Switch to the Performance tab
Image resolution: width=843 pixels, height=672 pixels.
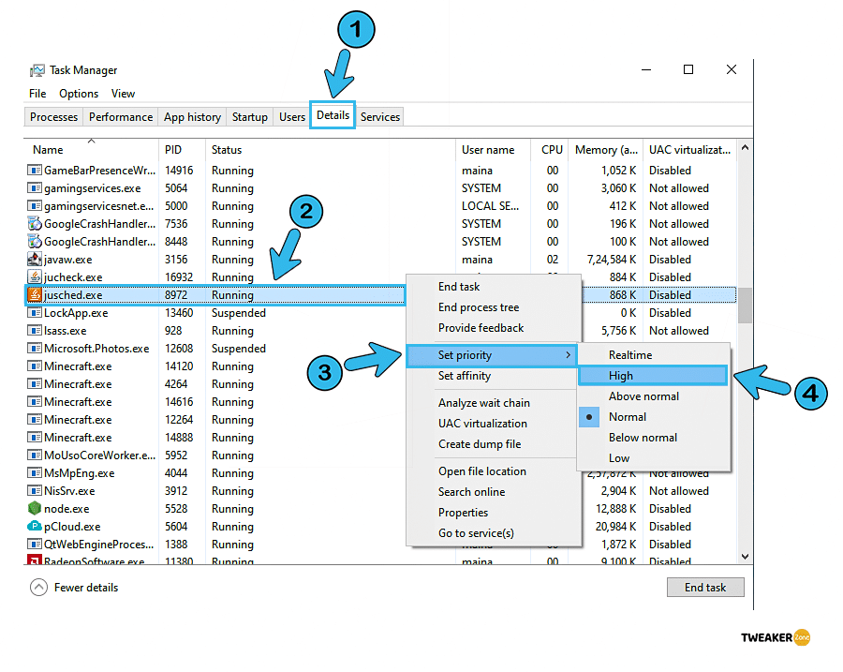(121, 117)
